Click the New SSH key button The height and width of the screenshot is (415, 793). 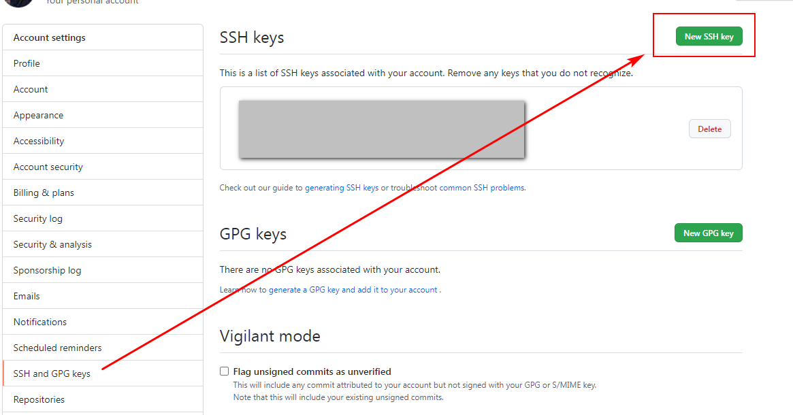(709, 36)
